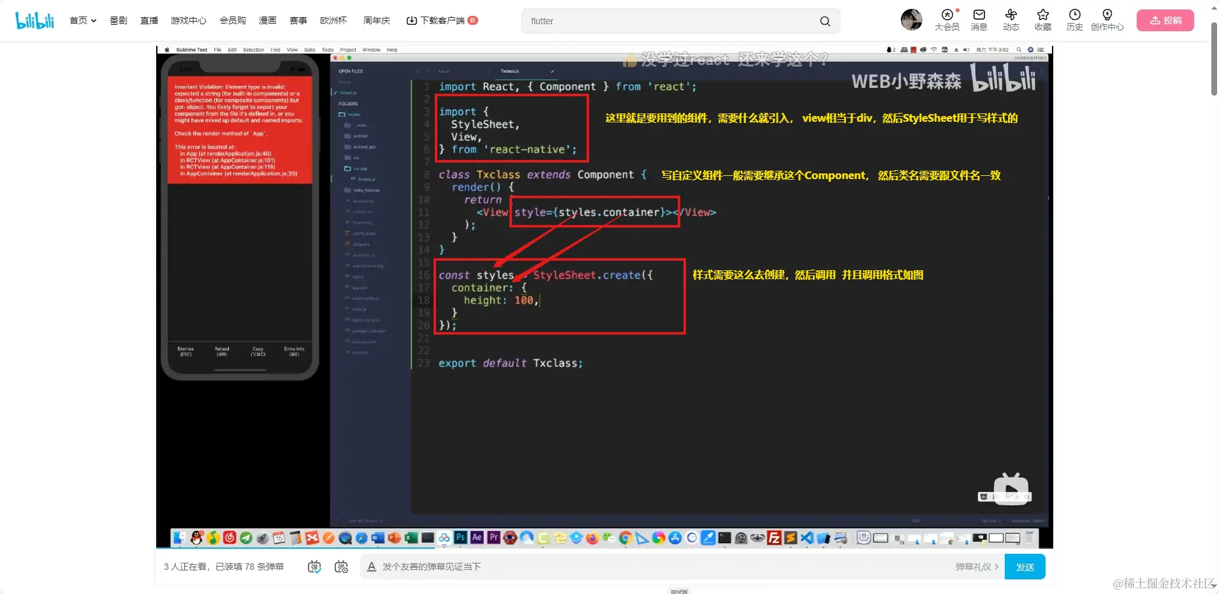Image resolution: width=1219 pixels, height=594 pixels.
Task: Open the user avatar profile
Action: 912,20
